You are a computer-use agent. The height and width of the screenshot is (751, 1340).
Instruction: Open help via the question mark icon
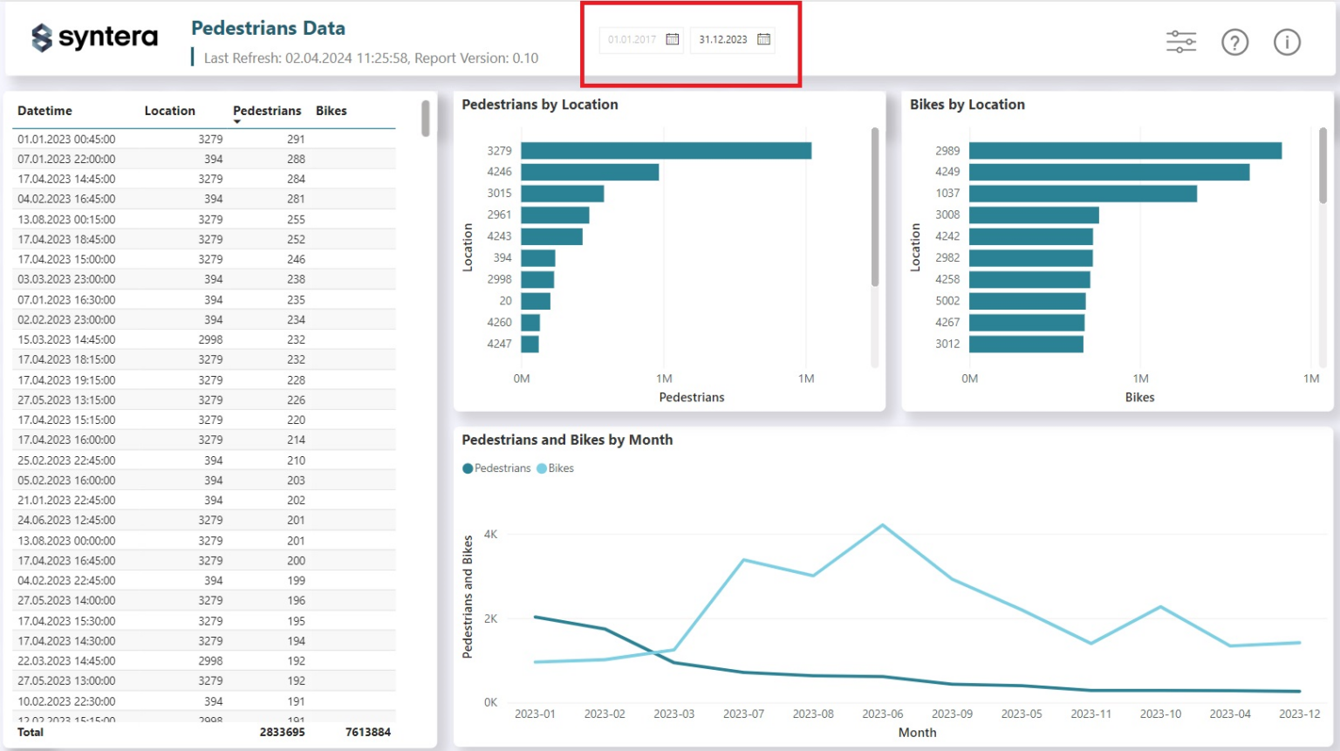(1234, 42)
